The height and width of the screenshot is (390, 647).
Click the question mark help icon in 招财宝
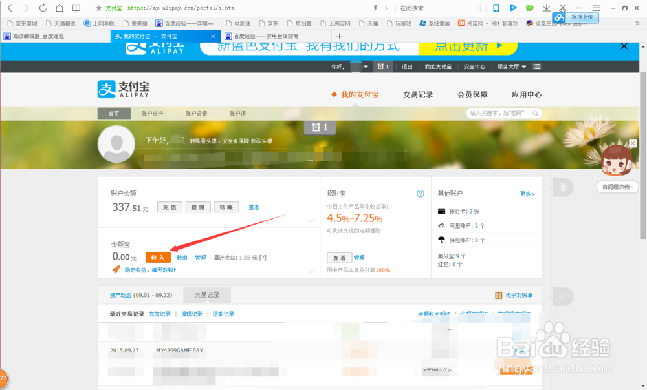tap(420, 194)
